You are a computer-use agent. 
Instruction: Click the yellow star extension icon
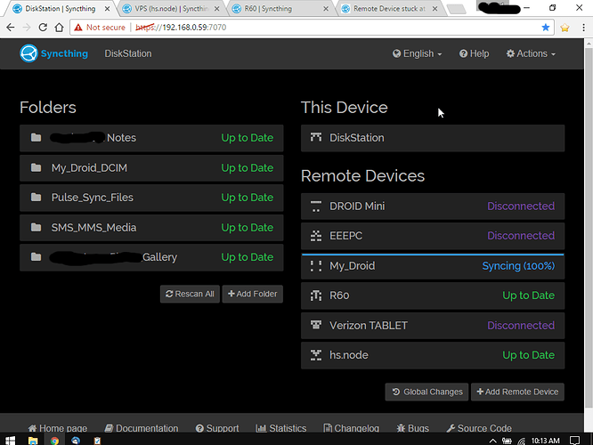[x=565, y=28]
